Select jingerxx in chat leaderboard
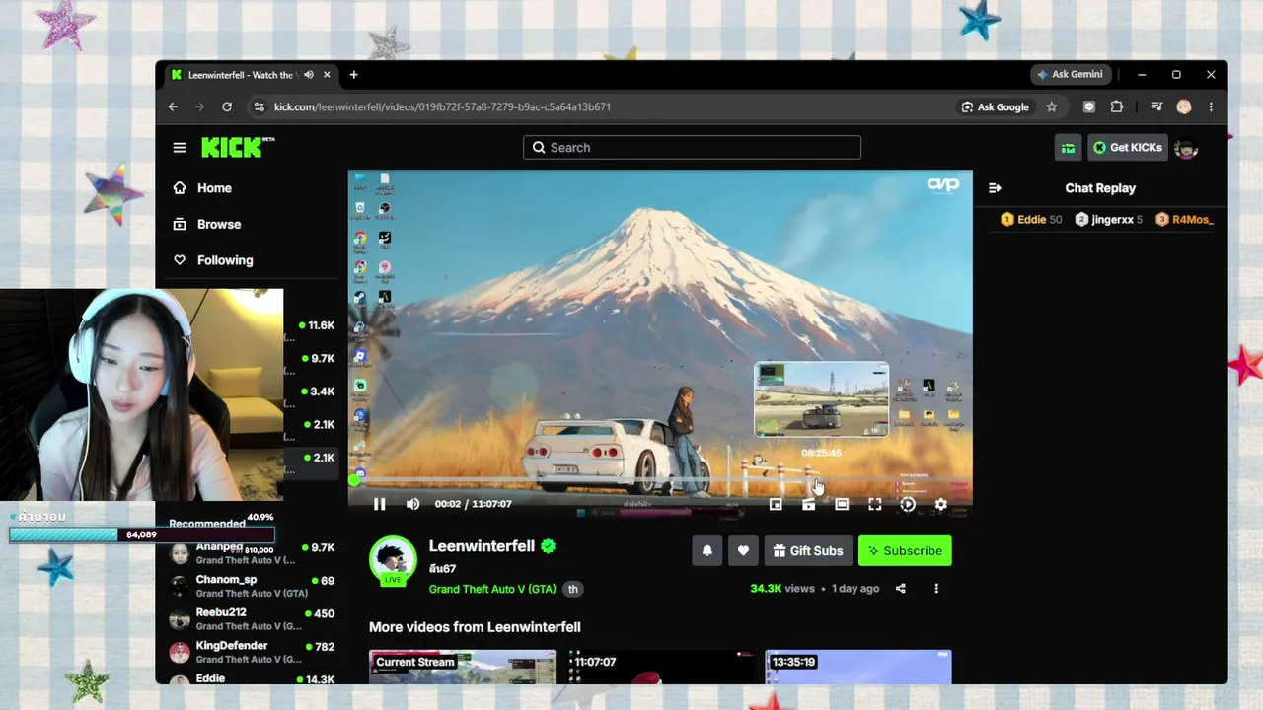1263x710 pixels. (x=1109, y=220)
